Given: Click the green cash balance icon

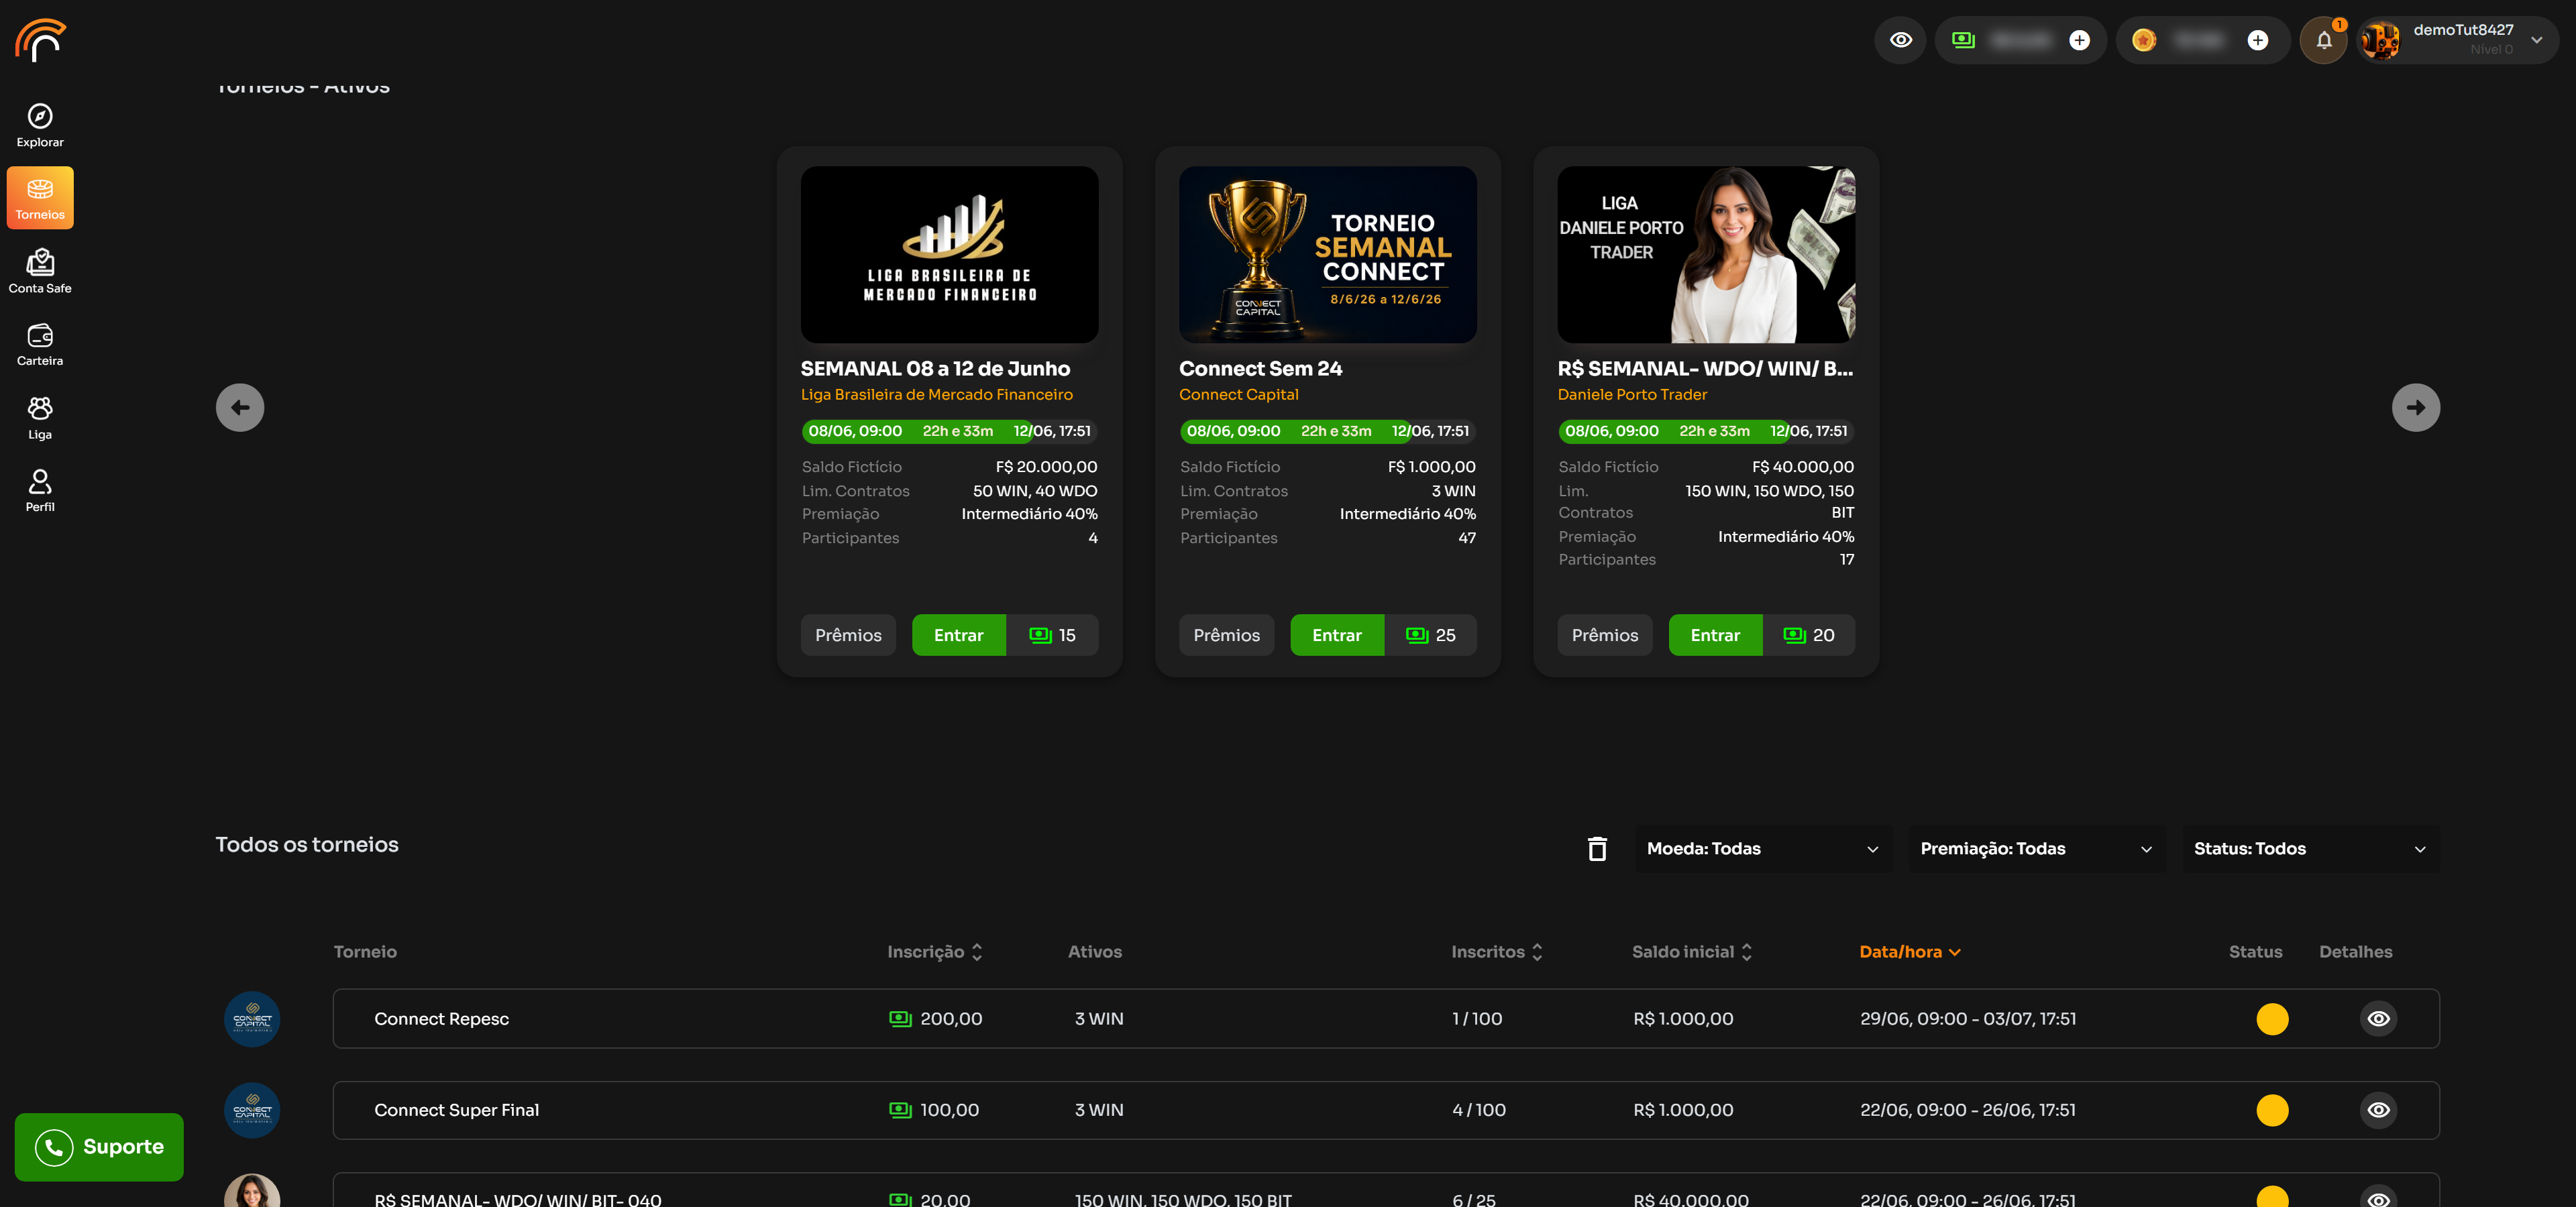Looking at the screenshot, I should [x=1963, y=40].
